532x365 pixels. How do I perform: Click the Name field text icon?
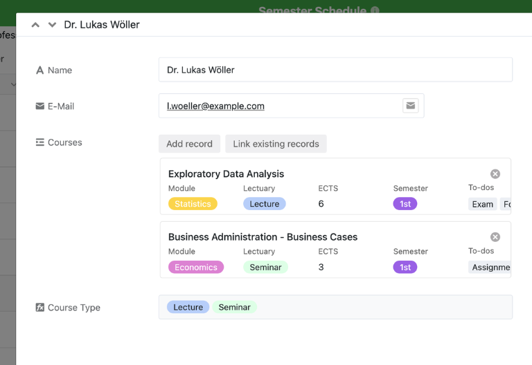(39, 70)
